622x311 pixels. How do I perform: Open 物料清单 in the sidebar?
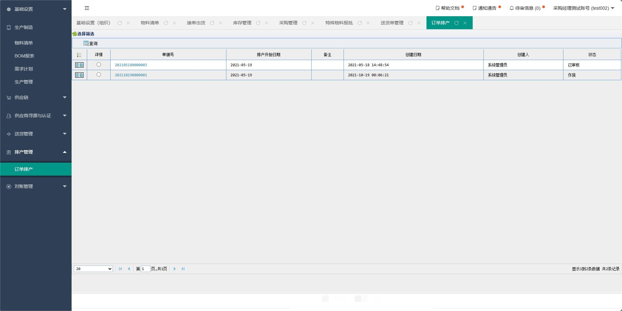click(x=24, y=43)
